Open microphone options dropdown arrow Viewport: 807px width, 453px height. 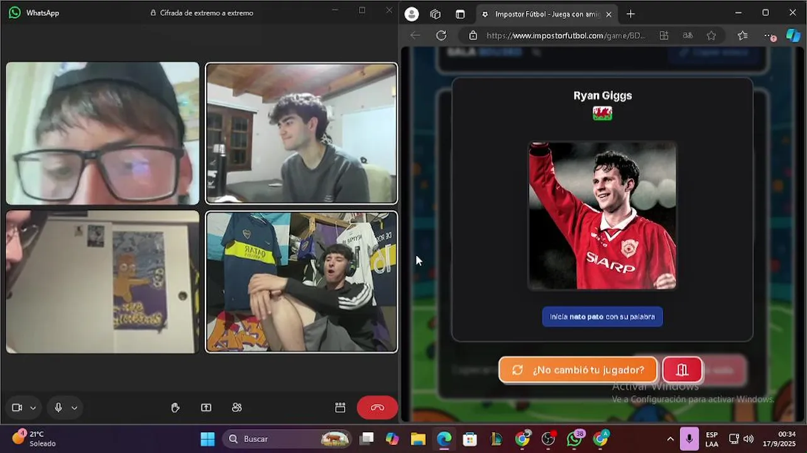pyautogui.click(x=74, y=408)
